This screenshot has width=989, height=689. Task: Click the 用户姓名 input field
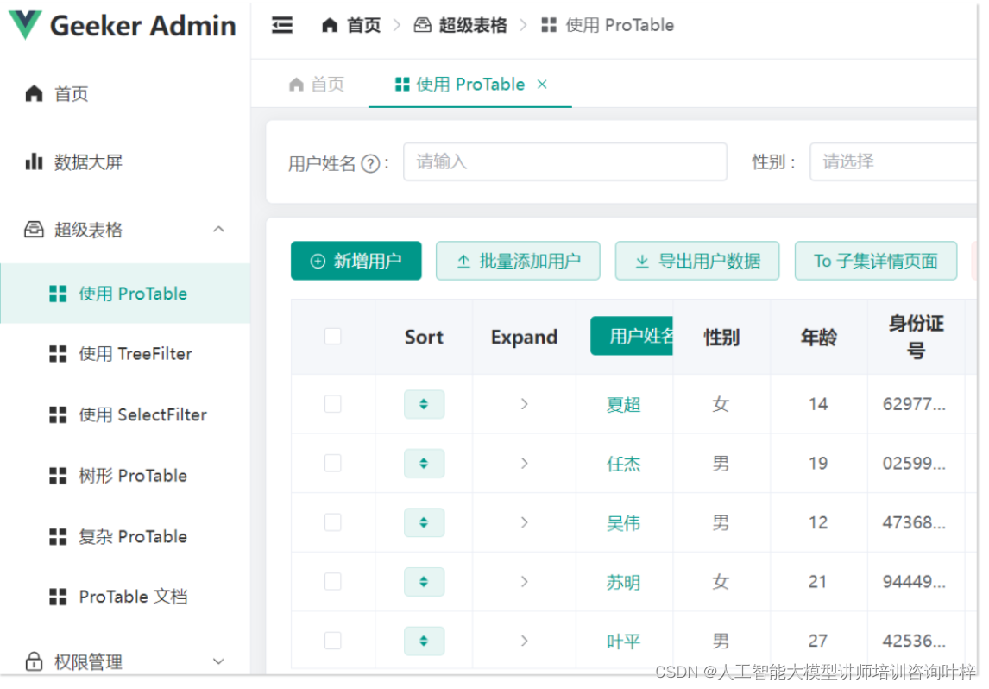click(x=565, y=161)
